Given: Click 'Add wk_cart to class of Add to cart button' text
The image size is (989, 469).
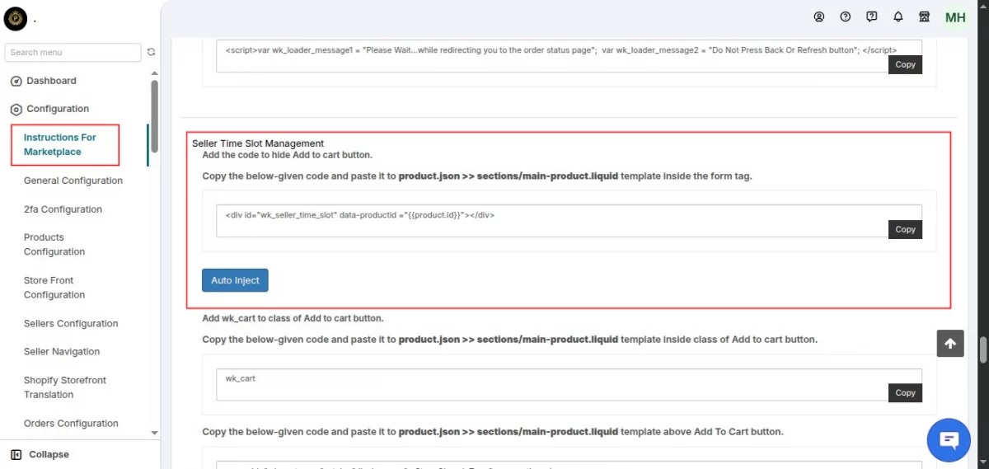Looking at the screenshot, I should point(293,318).
